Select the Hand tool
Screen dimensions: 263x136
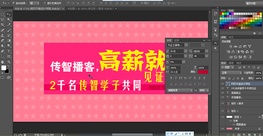pos(3,62)
